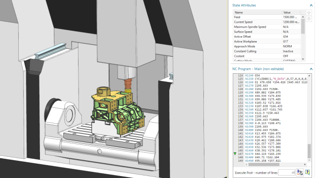The width and height of the screenshot is (316, 178).
Task: Click the Value column header
Action: (x=291, y=12)
